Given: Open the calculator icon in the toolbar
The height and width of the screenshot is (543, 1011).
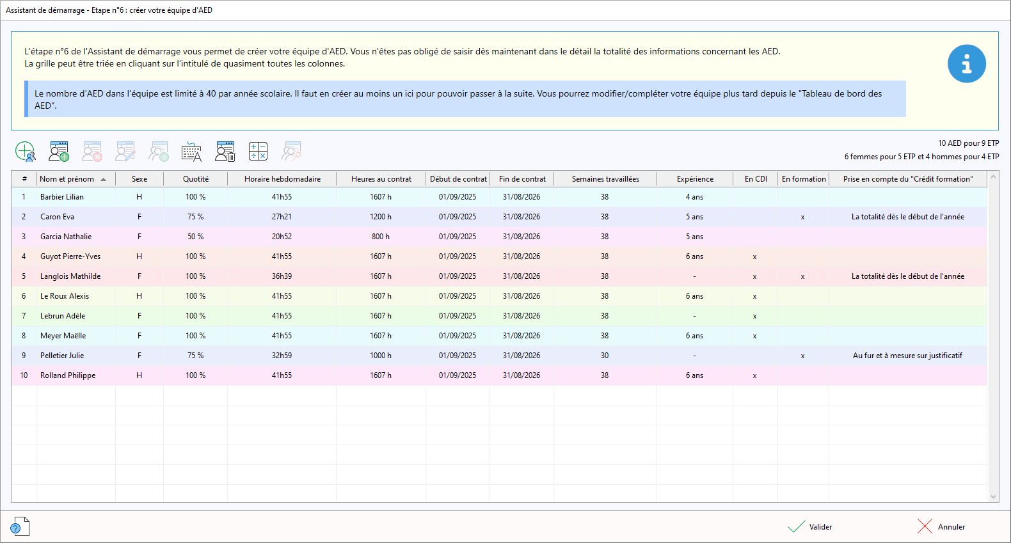Looking at the screenshot, I should [x=258, y=152].
